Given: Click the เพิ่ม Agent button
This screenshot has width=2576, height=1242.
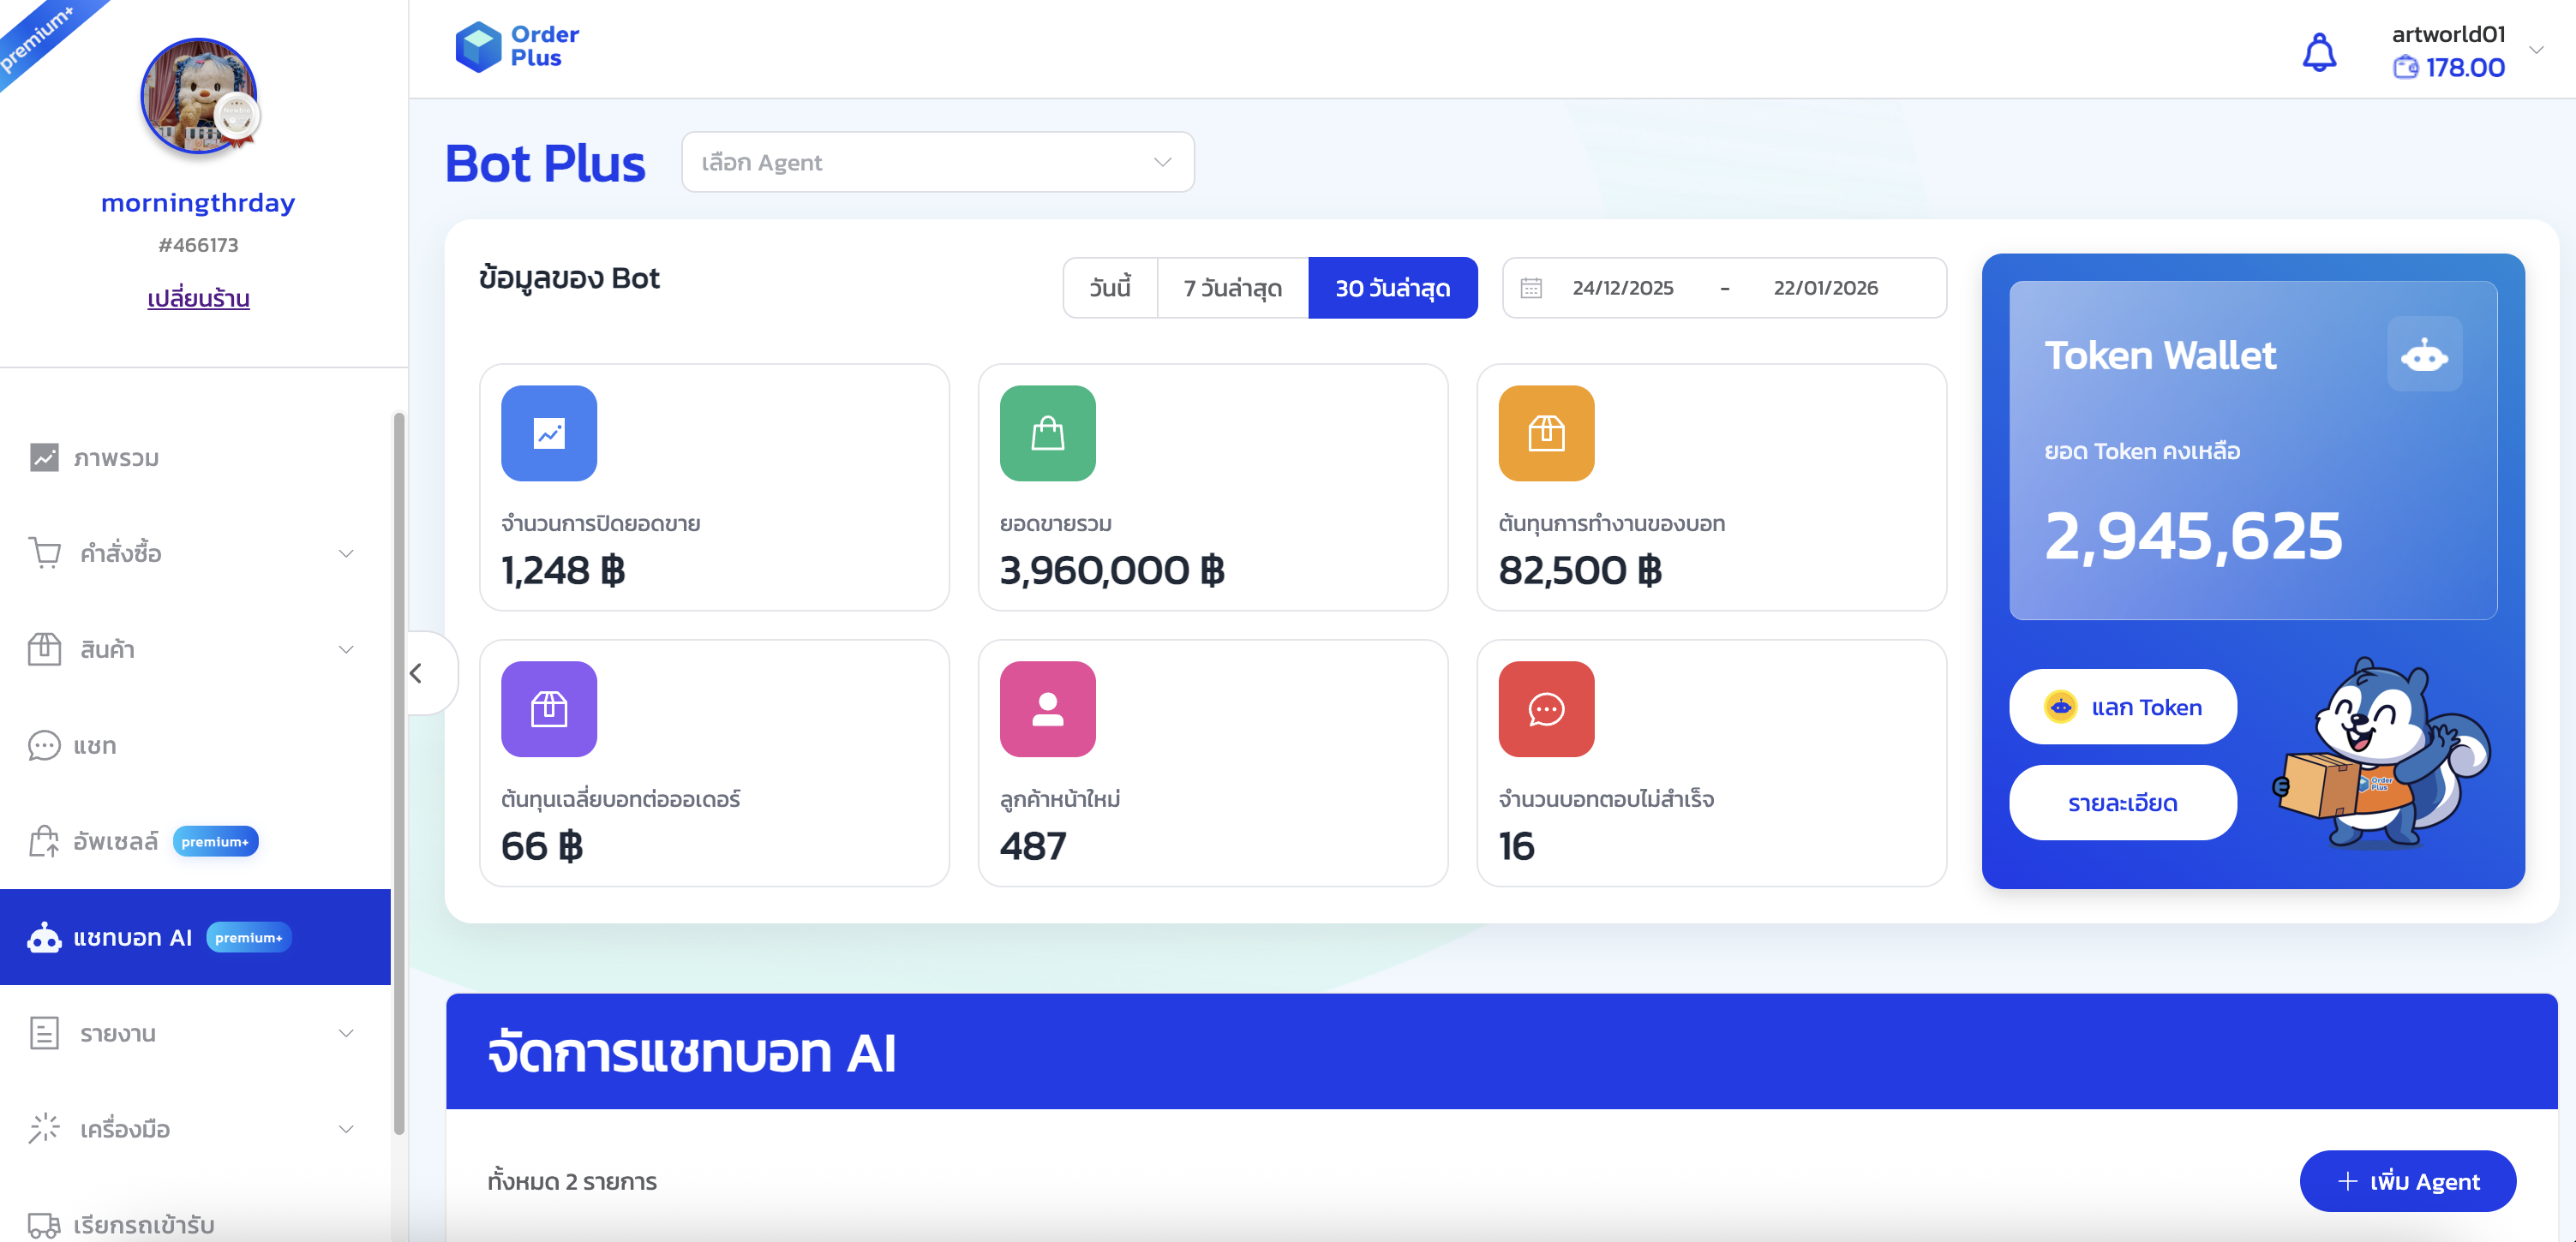Looking at the screenshot, I should (x=2407, y=1180).
